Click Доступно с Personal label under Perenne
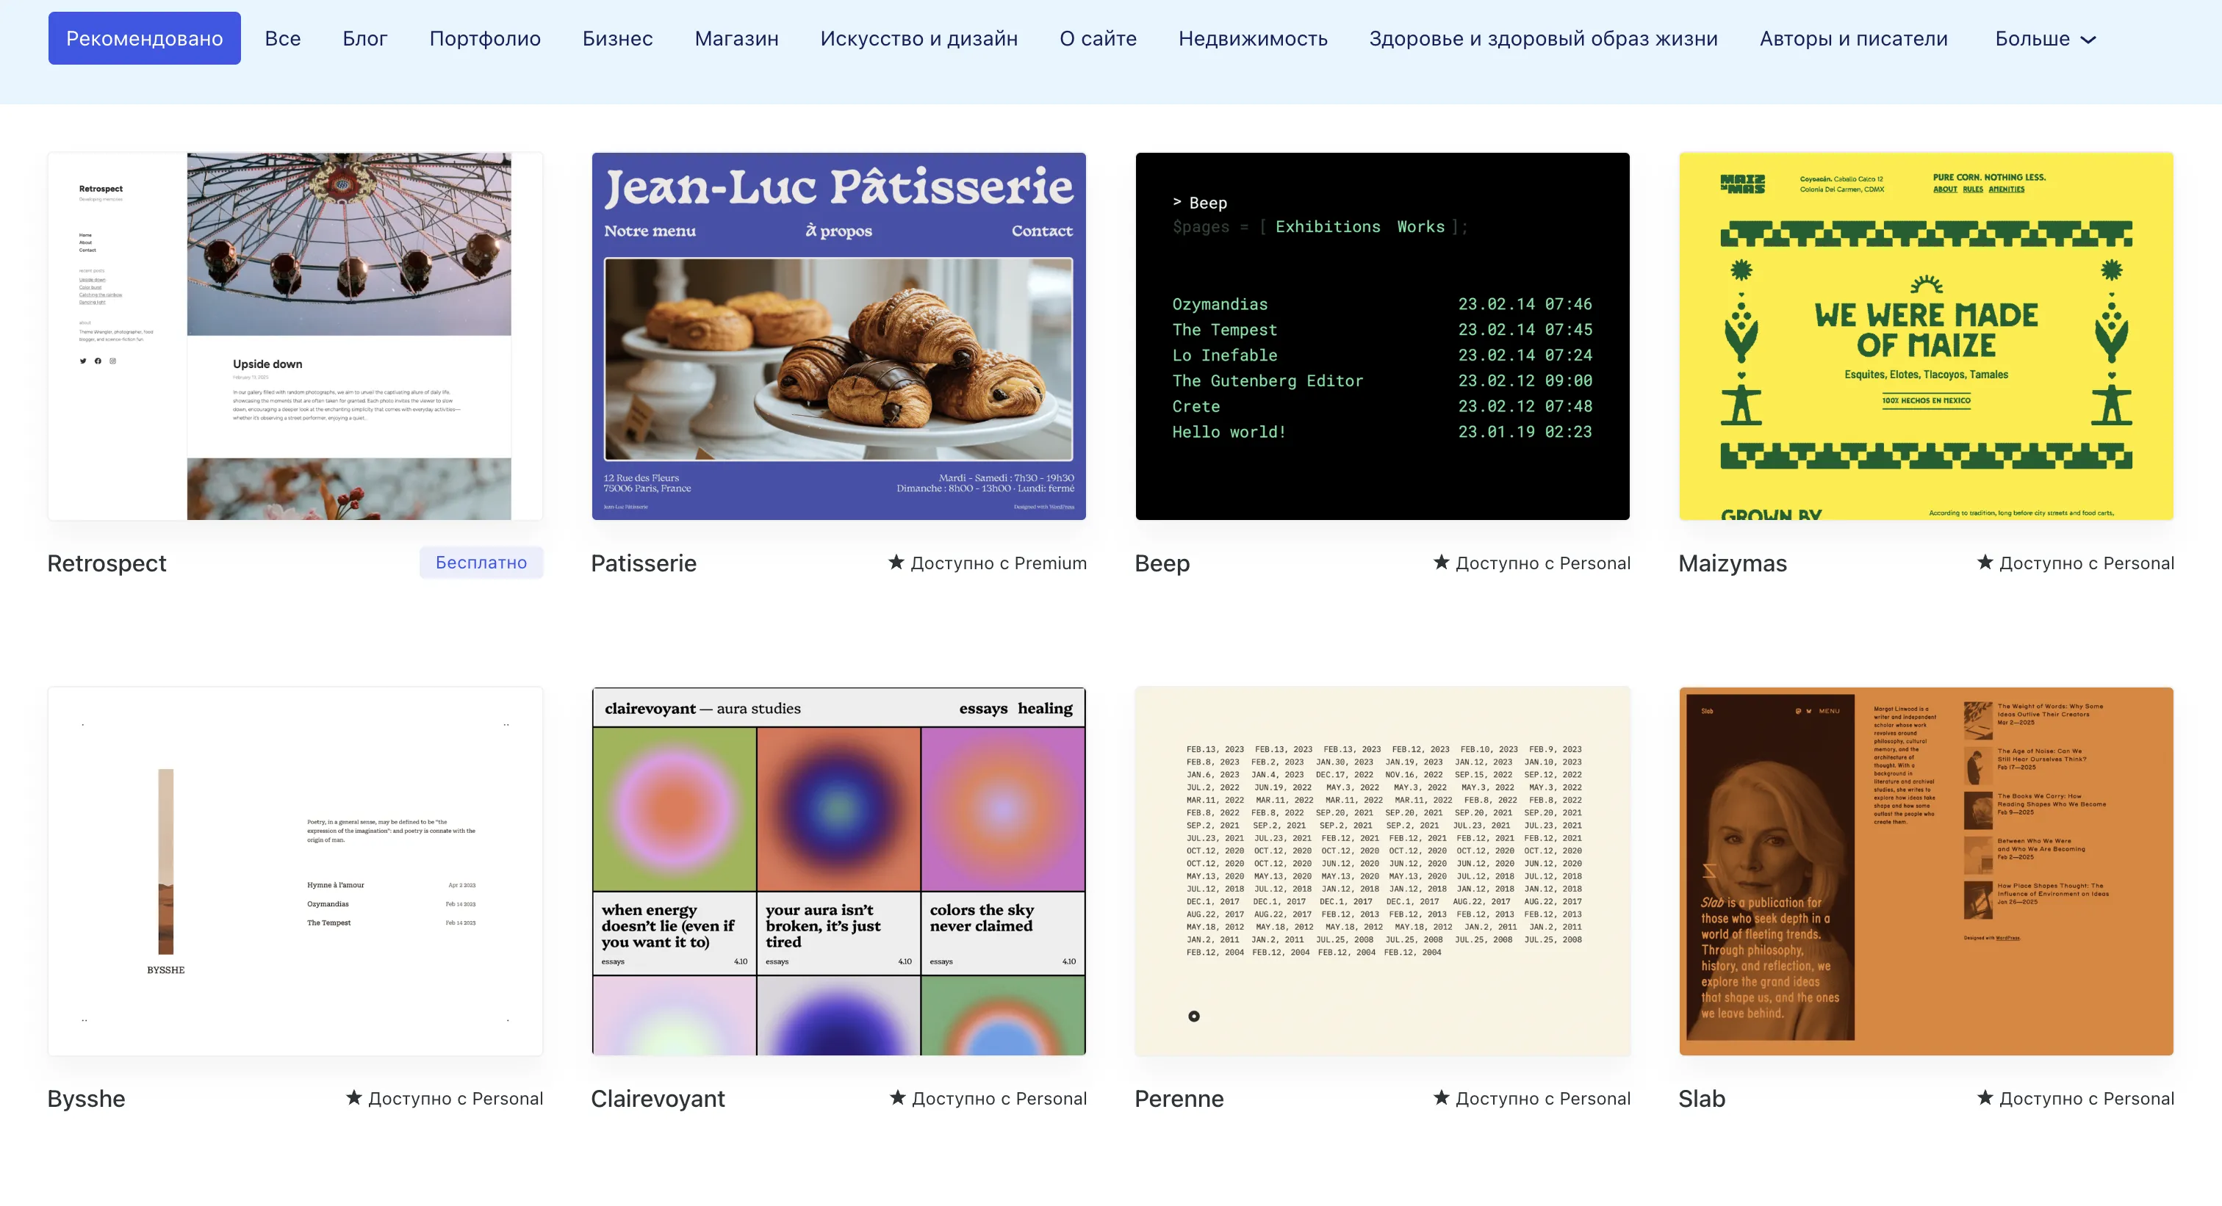 point(1542,1098)
